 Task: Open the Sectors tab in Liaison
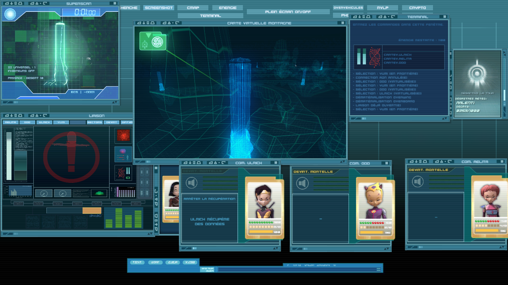click(95, 122)
